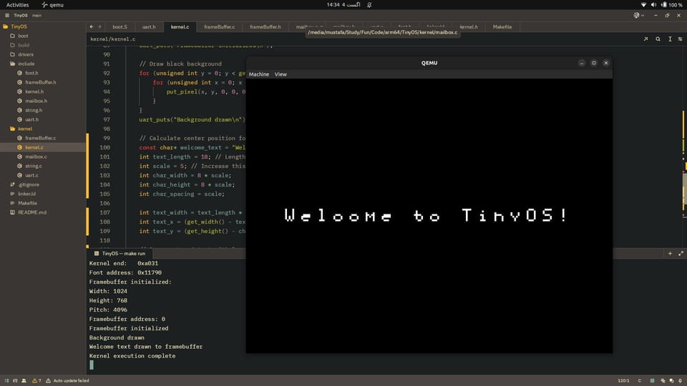Select the kernel.c tab
The image size is (687, 386).
click(180, 26)
